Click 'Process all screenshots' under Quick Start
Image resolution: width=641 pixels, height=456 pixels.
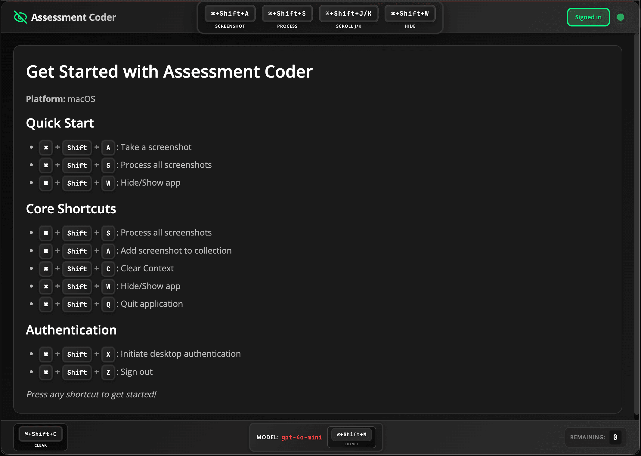pos(166,165)
